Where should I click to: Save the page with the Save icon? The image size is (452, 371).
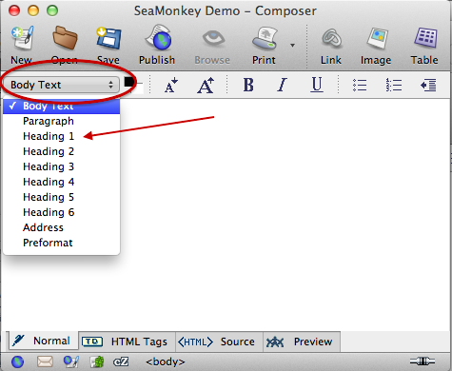coord(108,38)
